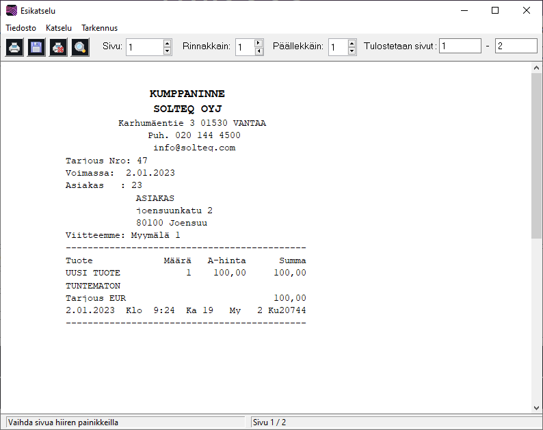543x430 pixels.
Task: Click the first Tulostetaan sivut field
Action: [x=460, y=46]
